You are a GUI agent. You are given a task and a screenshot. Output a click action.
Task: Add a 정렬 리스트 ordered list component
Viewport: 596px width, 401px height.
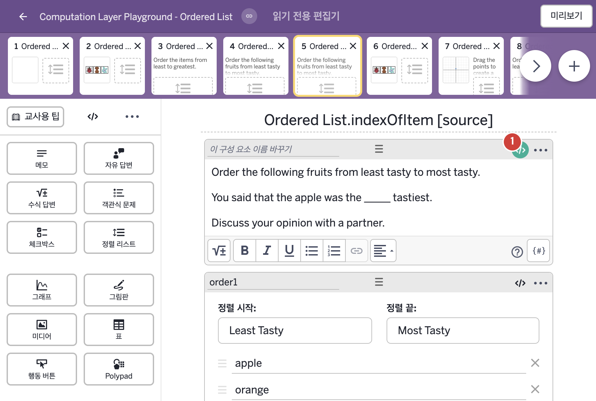point(119,237)
